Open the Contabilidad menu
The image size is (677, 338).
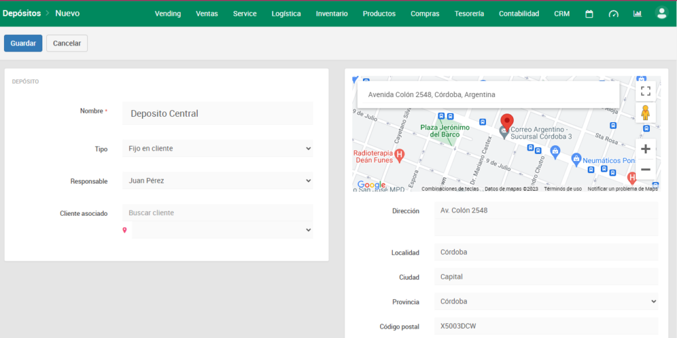tap(519, 14)
